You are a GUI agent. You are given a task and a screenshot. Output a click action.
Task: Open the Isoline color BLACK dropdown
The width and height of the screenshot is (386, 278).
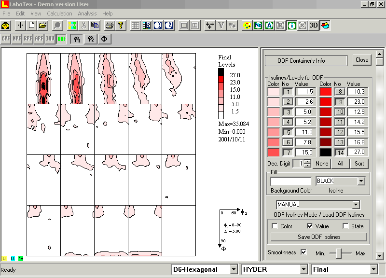(x=361, y=181)
